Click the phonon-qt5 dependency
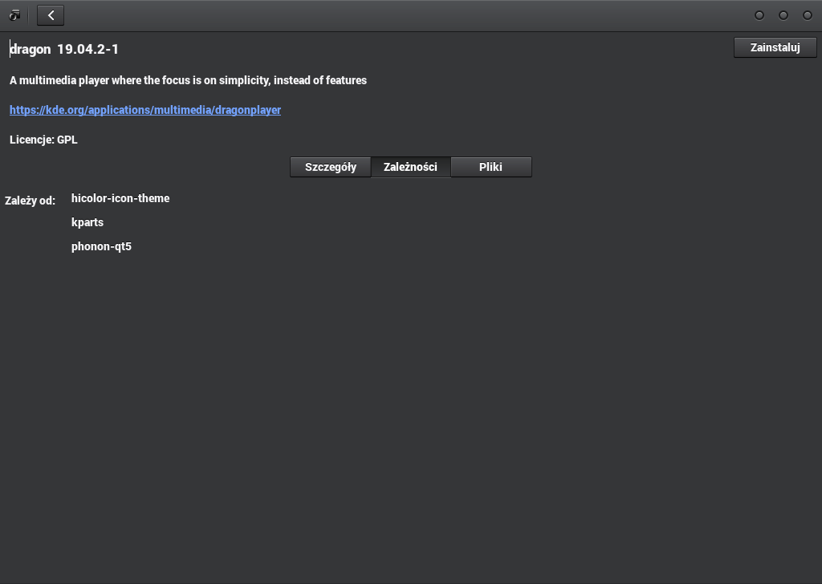Screen dimensions: 822x584 click(101, 247)
